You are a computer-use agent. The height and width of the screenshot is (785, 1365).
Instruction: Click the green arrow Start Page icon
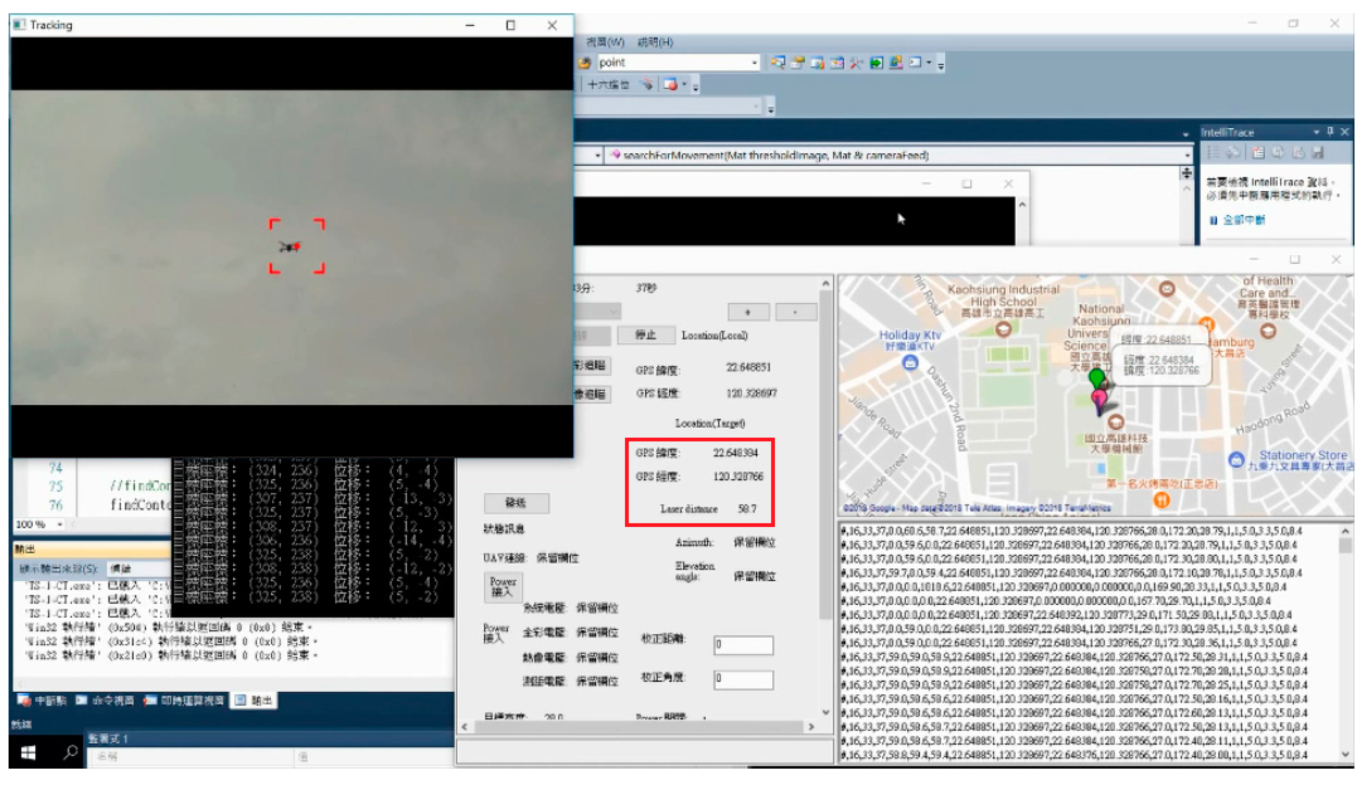coord(876,63)
